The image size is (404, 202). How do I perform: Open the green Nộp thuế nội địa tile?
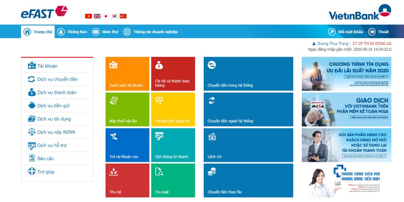tap(127, 110)
